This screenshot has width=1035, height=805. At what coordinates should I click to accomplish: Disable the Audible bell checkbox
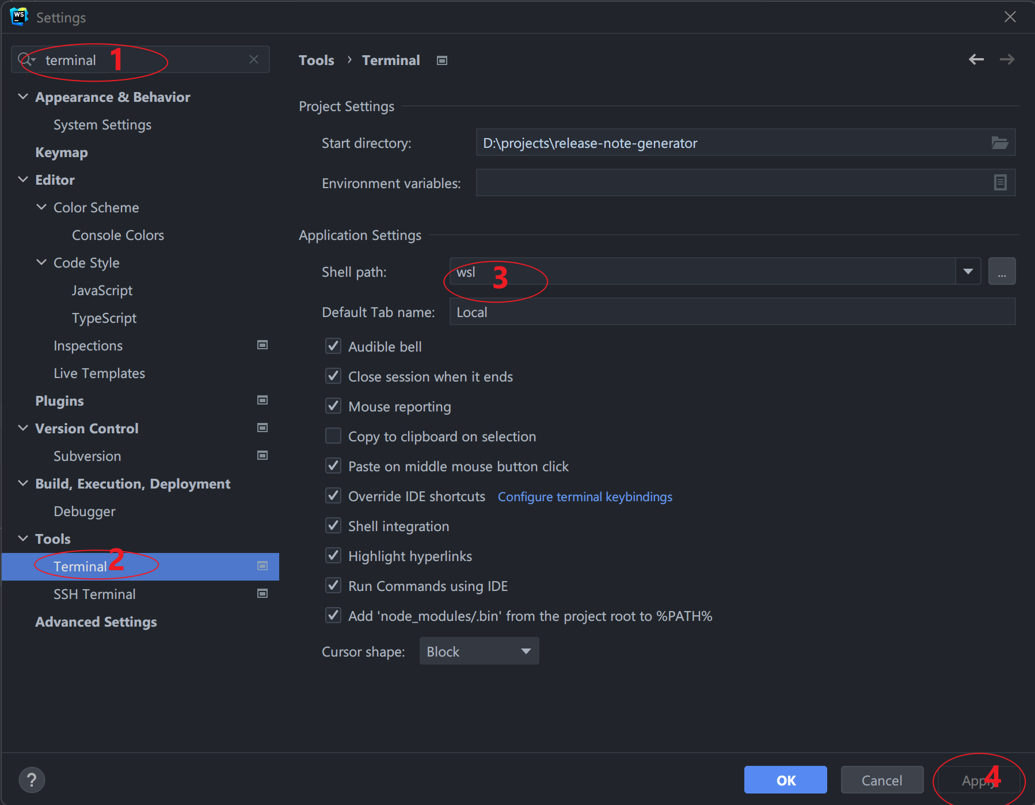click(333, 346)
